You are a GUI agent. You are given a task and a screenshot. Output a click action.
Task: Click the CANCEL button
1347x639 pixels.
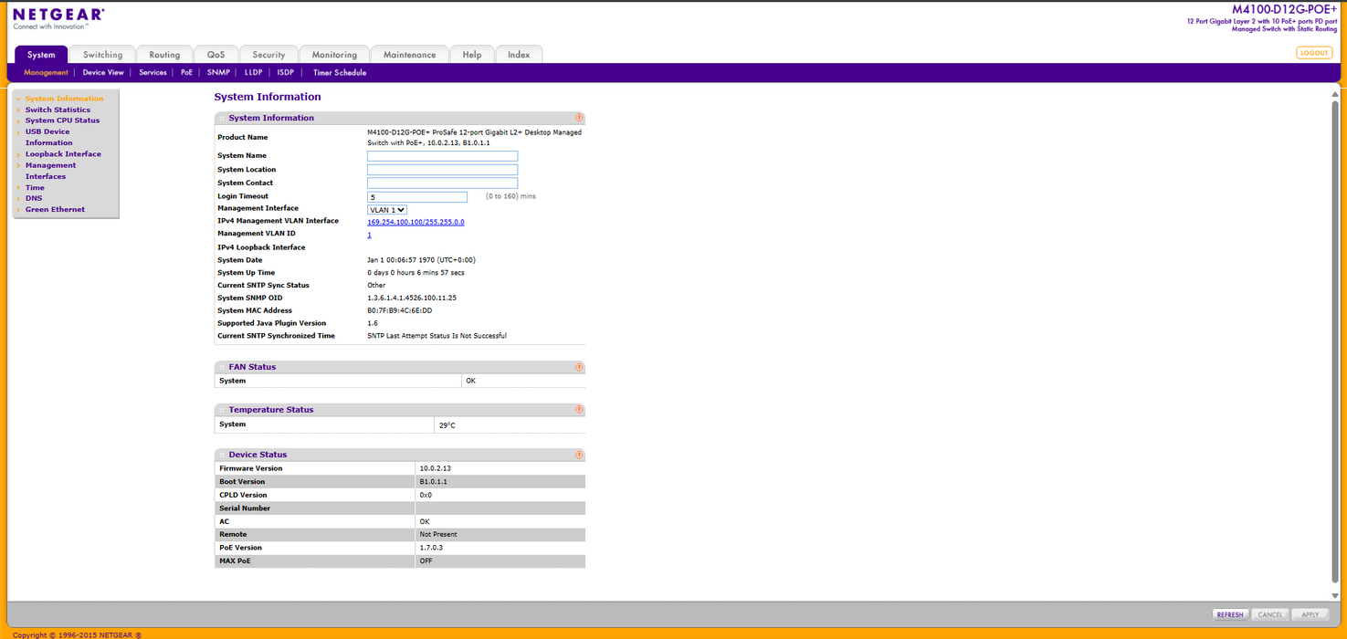coord(1270,614)
